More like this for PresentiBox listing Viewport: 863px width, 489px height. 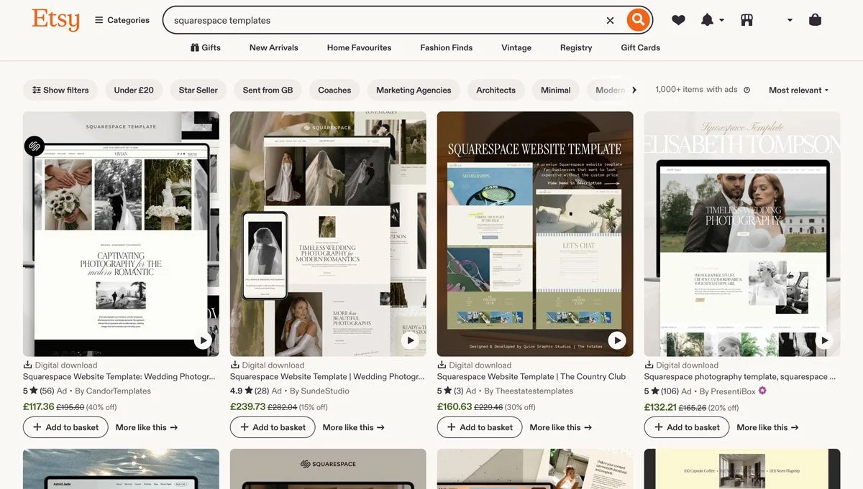[768, 427]
